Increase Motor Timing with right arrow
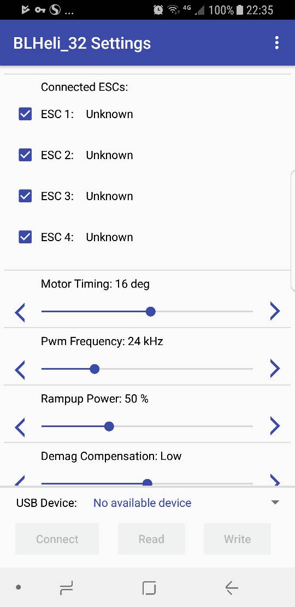The image size is (295, 607). point(275,311)
